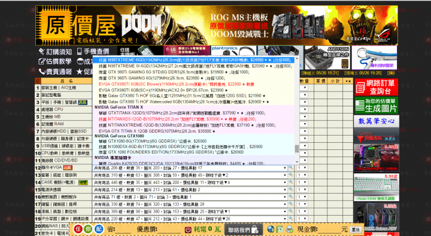Expand the 螢幕 product dropdown (310 樣)
This screenshot has height=236, width=431.
(190, 175)
